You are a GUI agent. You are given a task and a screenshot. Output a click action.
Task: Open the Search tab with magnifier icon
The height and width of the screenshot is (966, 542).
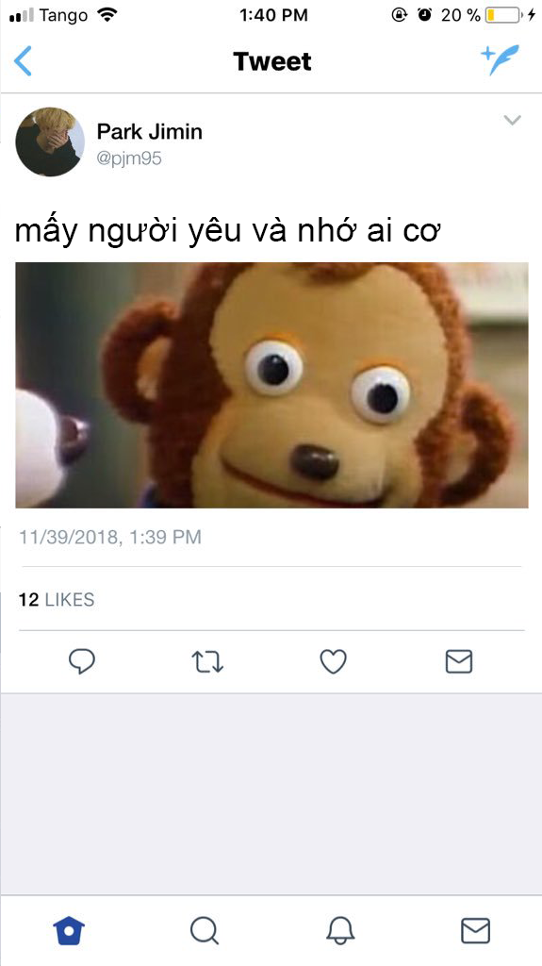click(x=205, y=931)
